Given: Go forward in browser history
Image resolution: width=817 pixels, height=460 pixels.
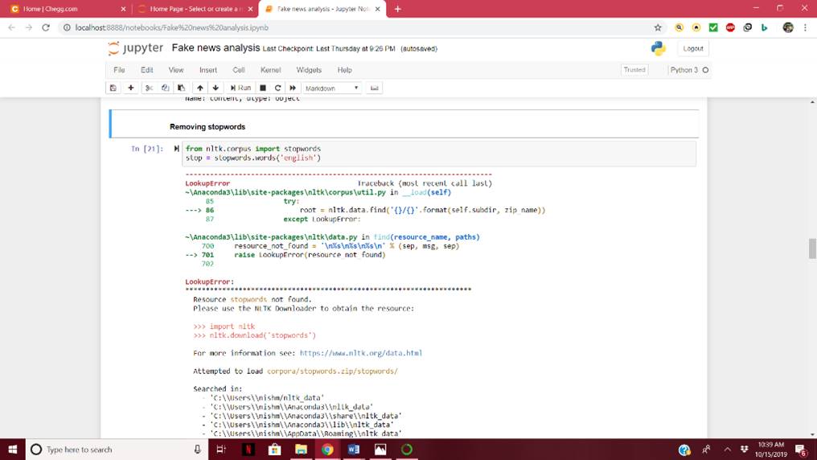Looking at the screenshot, I should coord(29,27).
